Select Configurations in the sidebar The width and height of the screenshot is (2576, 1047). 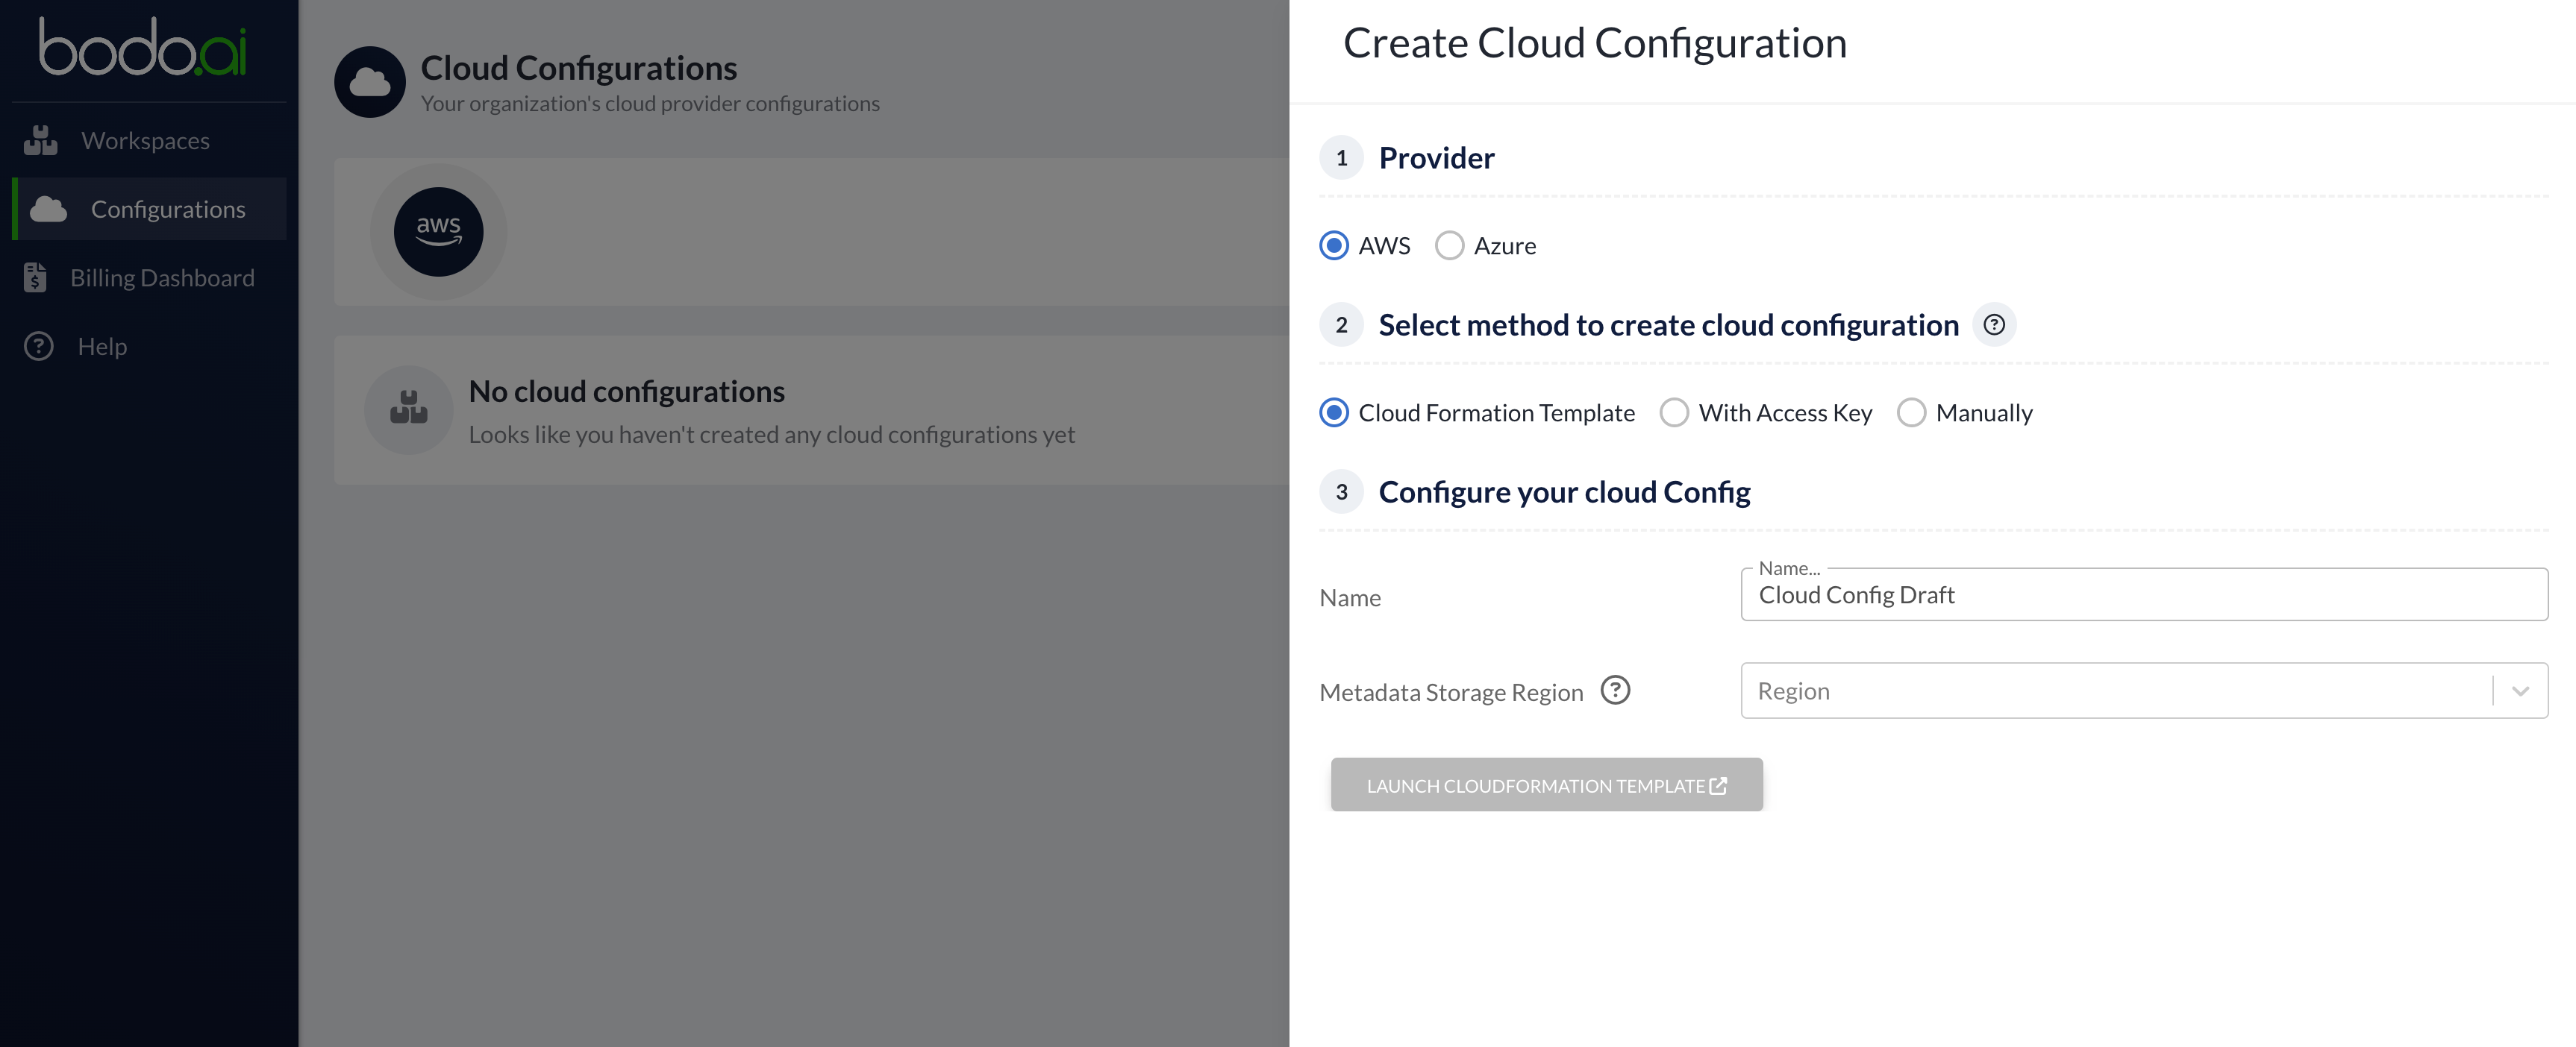click(x=150, y=209)
